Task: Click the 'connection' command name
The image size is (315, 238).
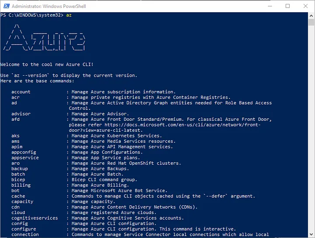Action: click(x=25, y=234)
